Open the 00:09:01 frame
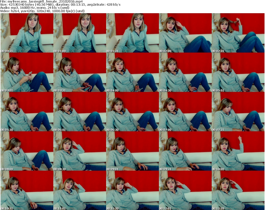 132,151
